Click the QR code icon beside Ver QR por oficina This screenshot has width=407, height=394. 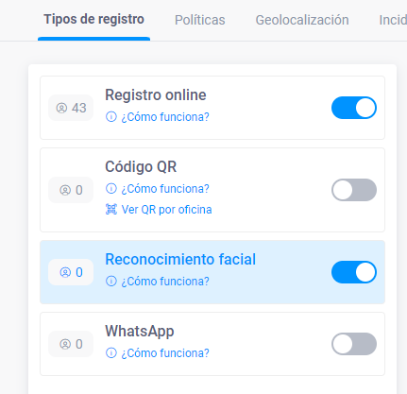click(111, 210)
